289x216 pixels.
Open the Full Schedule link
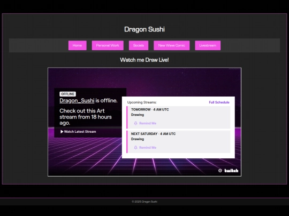(x=219, y=102)
